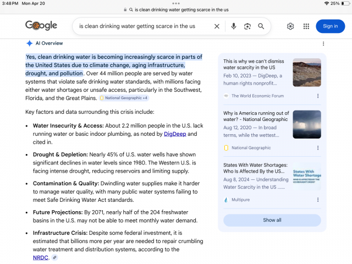The width and height of the screenshot is (352, 264).
Task: Open Google Lens image search
Action: coord(248,26)
